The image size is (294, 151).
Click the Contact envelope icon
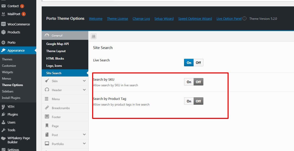3,6
